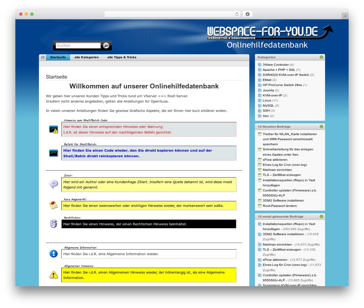Open Mailman einrichten in Neusten Beiträge
This screenshot has height=308, width=364.
pyautogui.click(x=277, y=170)
